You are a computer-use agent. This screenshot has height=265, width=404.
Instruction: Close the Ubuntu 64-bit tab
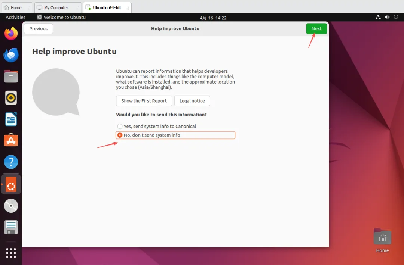pyautogui.click(x=128, y=8)
